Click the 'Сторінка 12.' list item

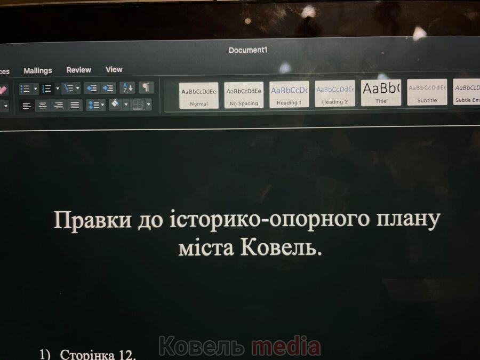[x=98, y=355]
